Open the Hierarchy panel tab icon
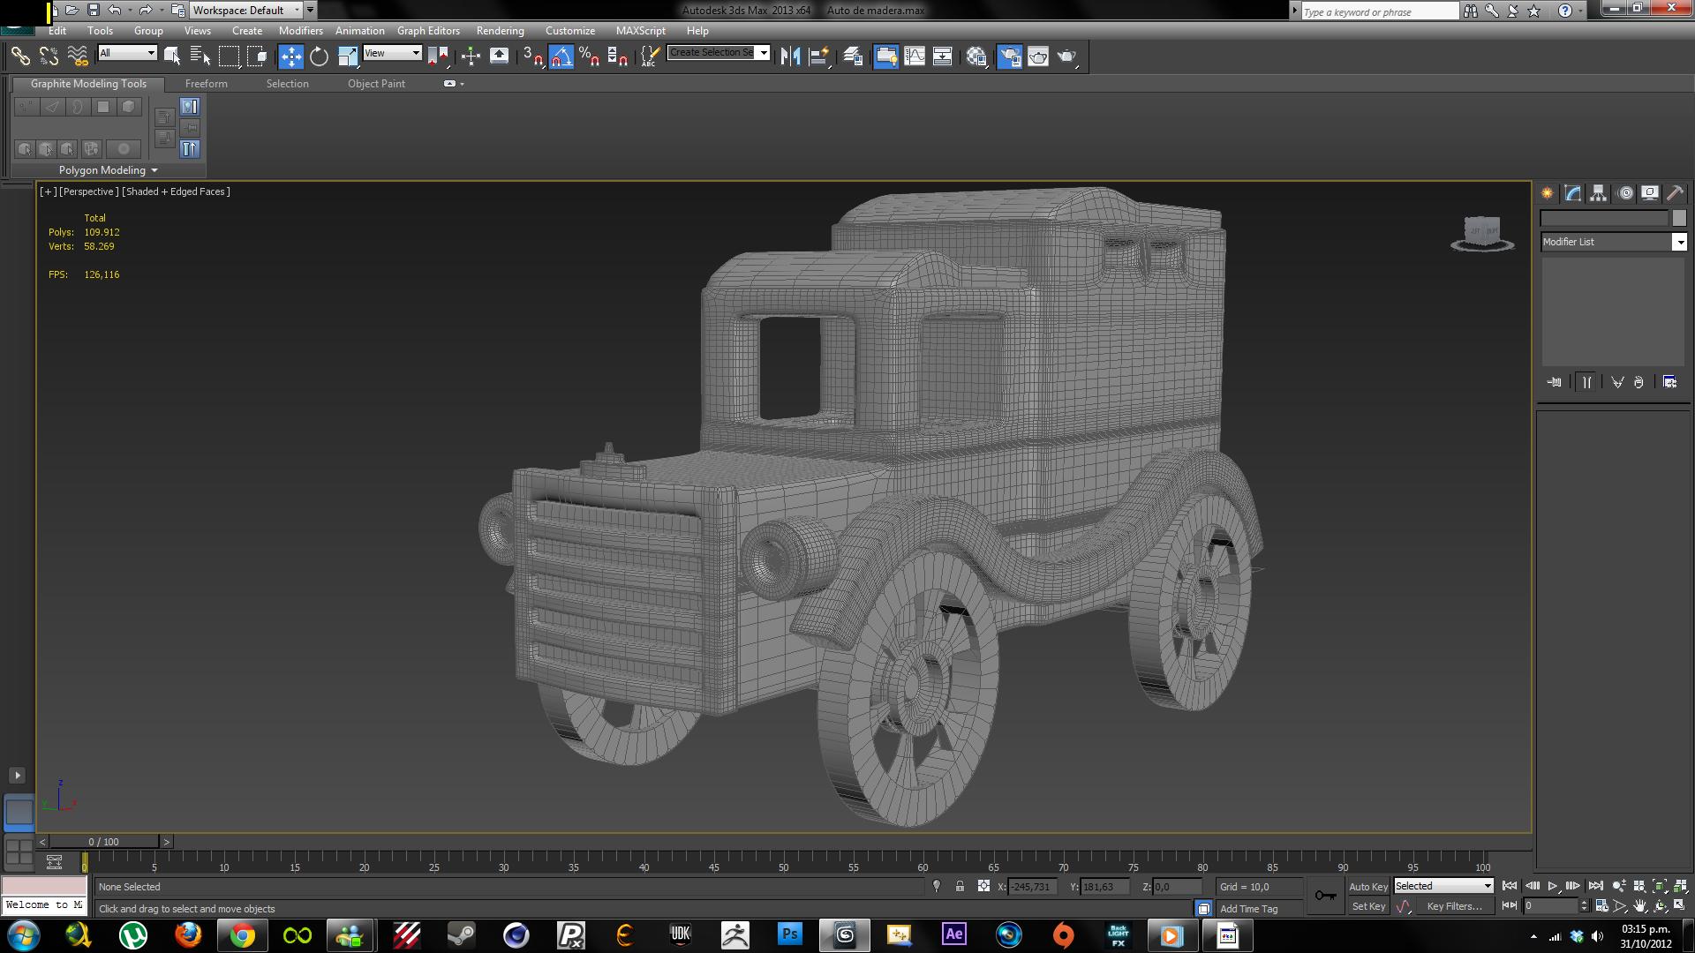1695x953 pixels. click(1598, 193)
